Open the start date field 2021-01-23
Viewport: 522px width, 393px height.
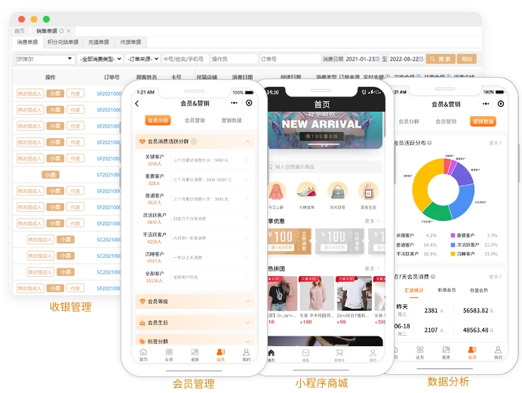tap(362, 60)
